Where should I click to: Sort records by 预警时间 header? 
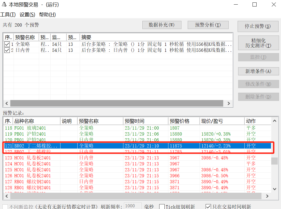[145, 121]
